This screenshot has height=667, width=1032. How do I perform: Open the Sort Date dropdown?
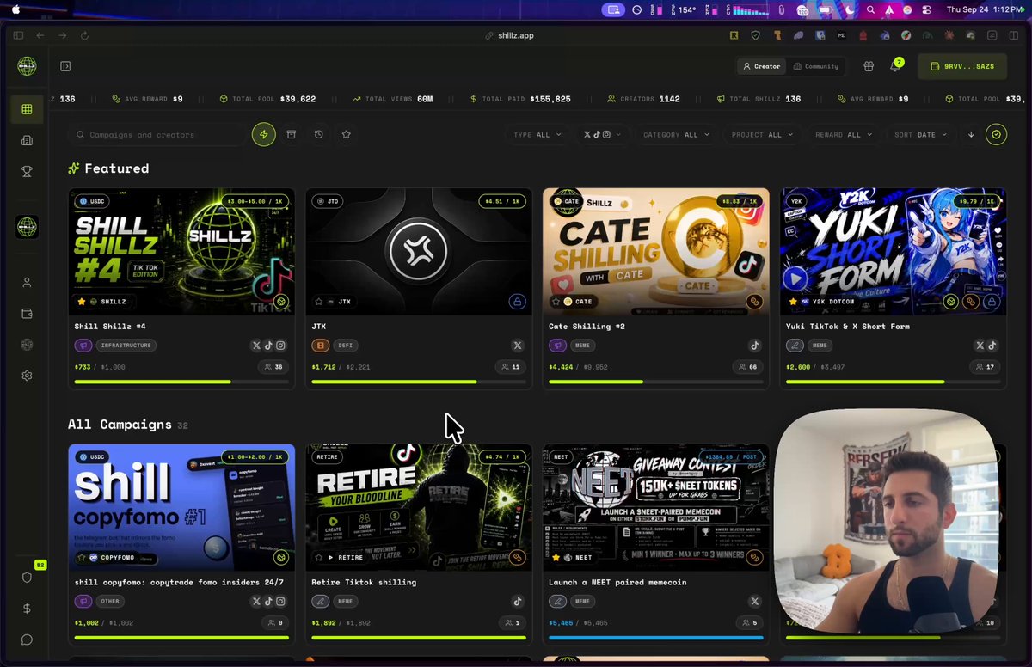click(919, 134)
